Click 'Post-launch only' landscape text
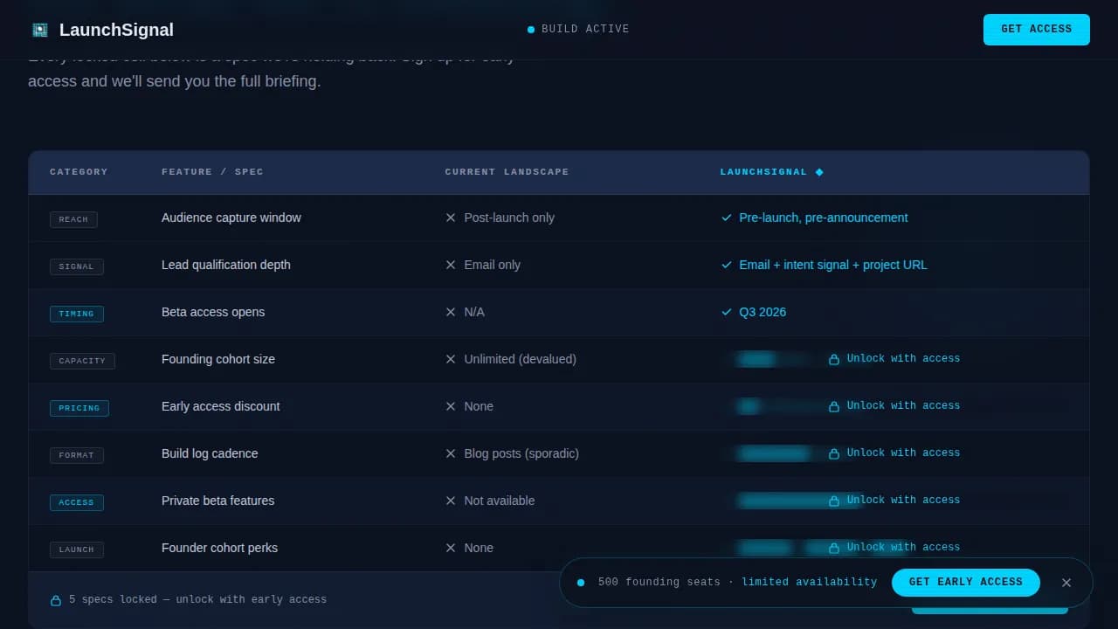 [x=509, y=218]
